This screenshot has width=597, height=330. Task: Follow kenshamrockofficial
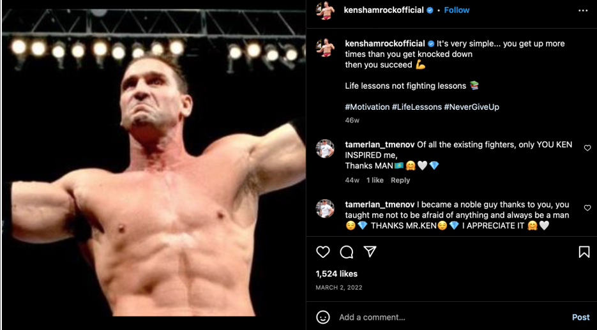[x=457, y=10]
